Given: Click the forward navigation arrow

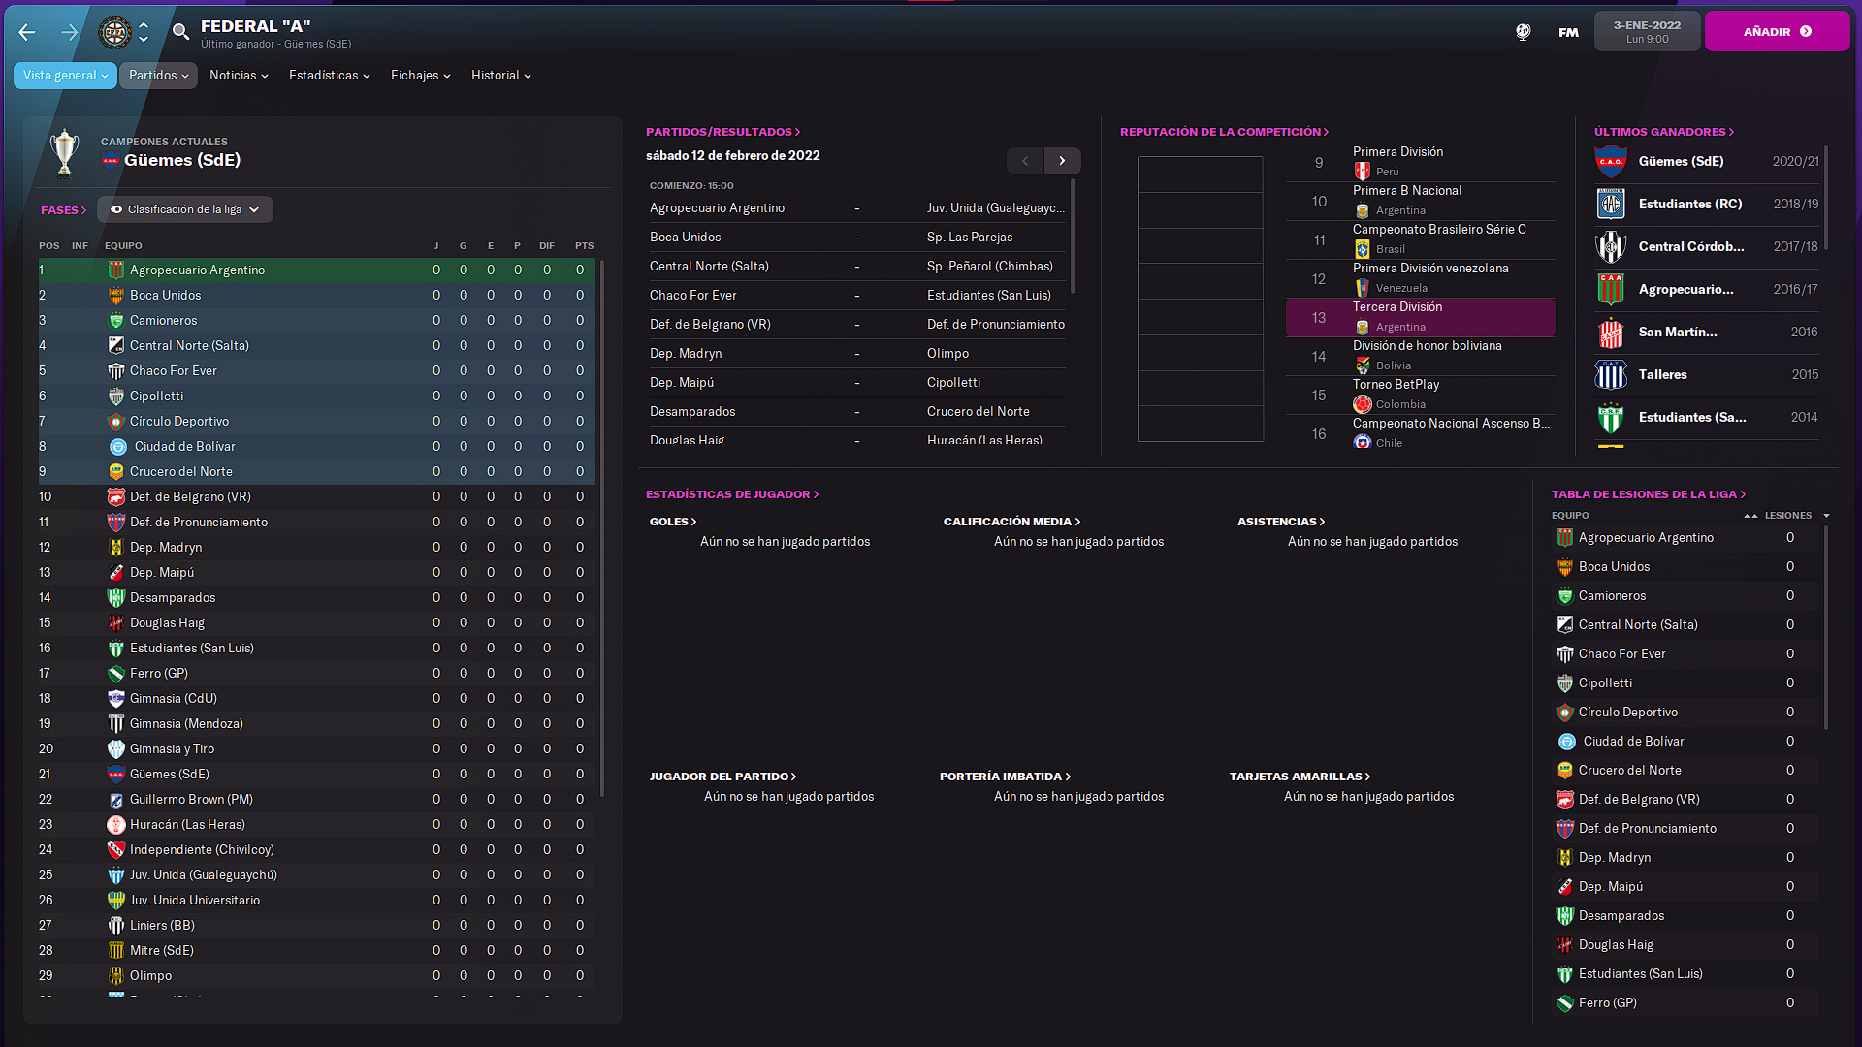Looking at the screenshot, I should [69, 32].
